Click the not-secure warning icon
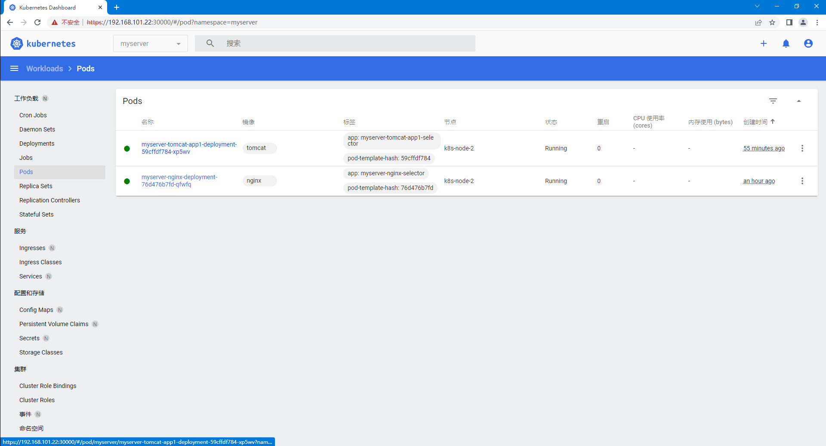The width and height of the screenshot is (826, 446). (55, 22)
